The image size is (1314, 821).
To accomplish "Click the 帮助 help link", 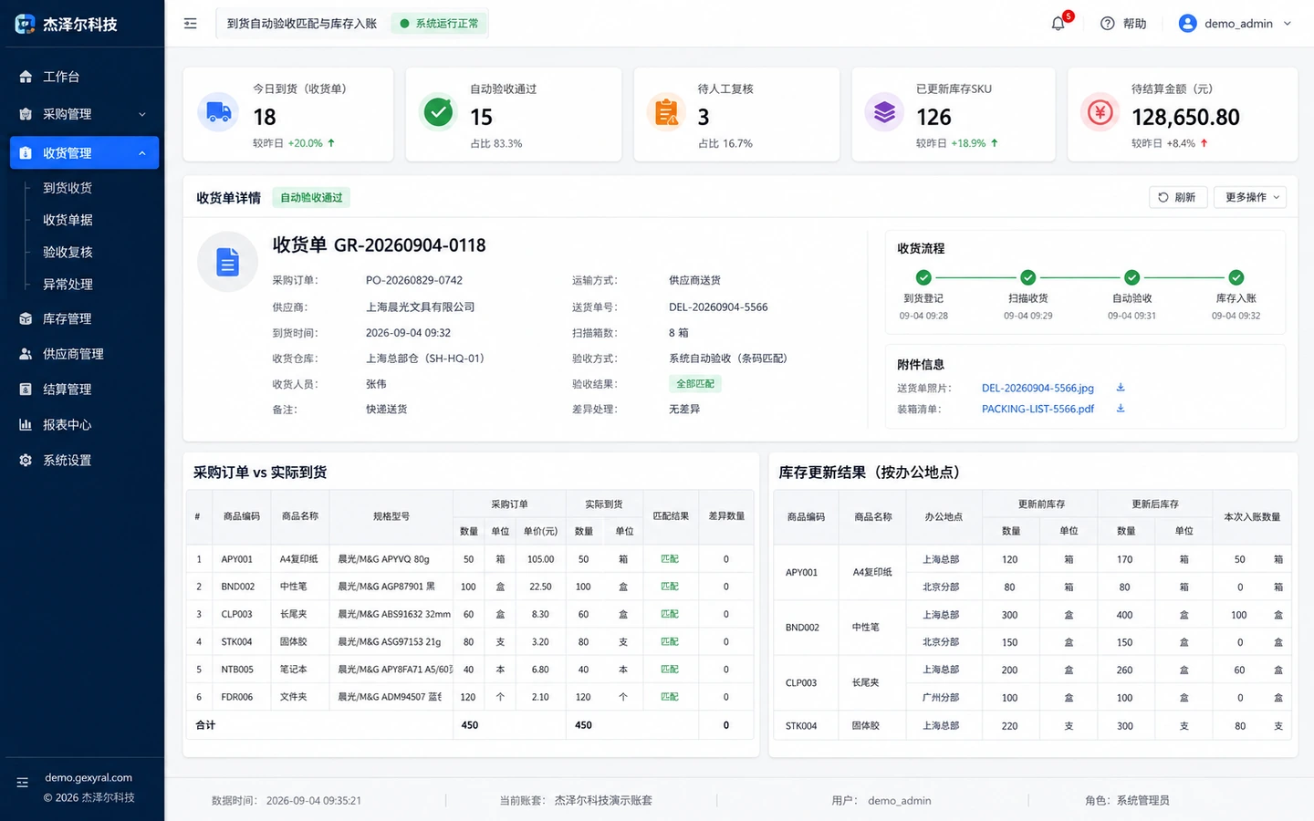I will point(1134,24).
